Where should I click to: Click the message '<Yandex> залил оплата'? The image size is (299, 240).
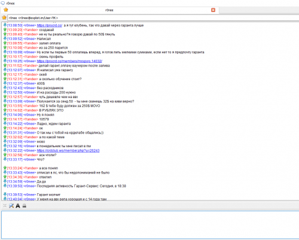point(42,43)
